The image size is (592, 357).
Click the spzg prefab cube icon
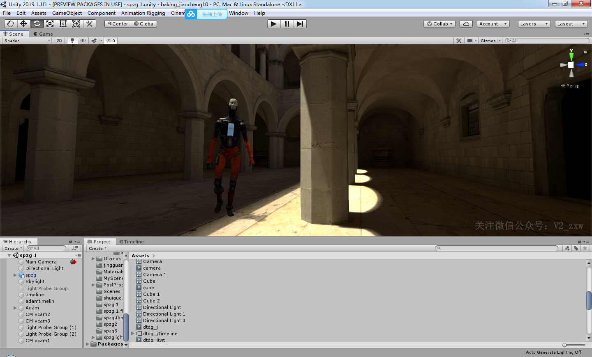(x=22, y=275)
